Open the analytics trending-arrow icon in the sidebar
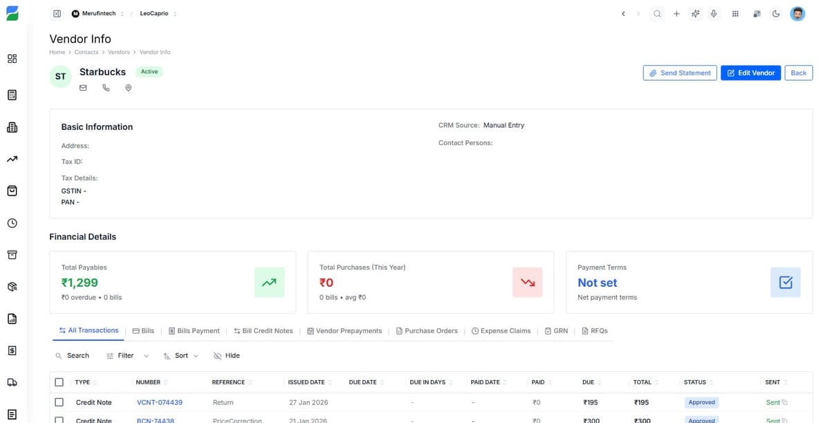Image resolution: width=830 pixels, height=423 pixels. click(x=12, y=159)
